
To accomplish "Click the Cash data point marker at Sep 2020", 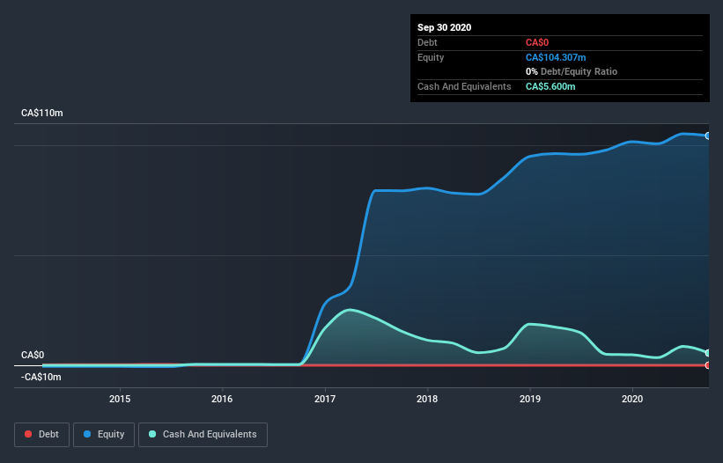I will pyautogui.click(x=708, y=353).
